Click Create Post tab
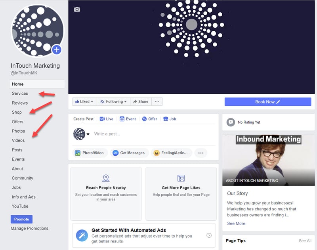 83,119
